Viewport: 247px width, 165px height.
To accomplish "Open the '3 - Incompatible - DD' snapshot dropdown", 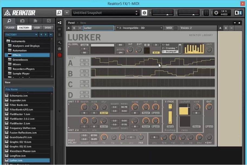I will point(139,28).
